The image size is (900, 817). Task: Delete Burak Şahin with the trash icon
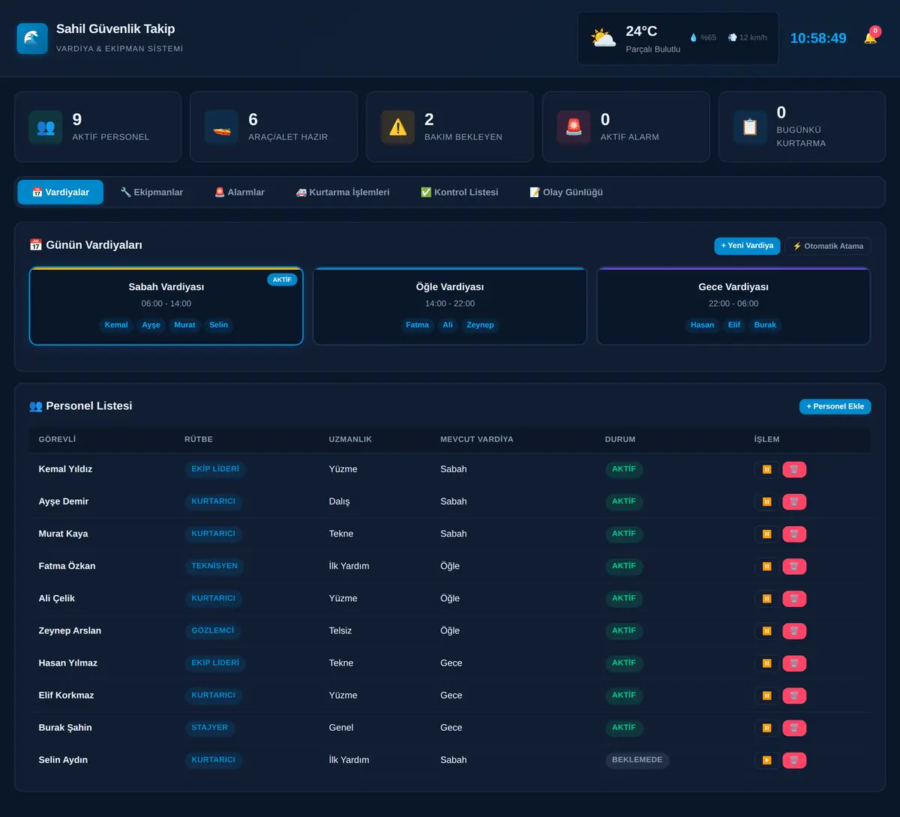(x=794, y=728)
